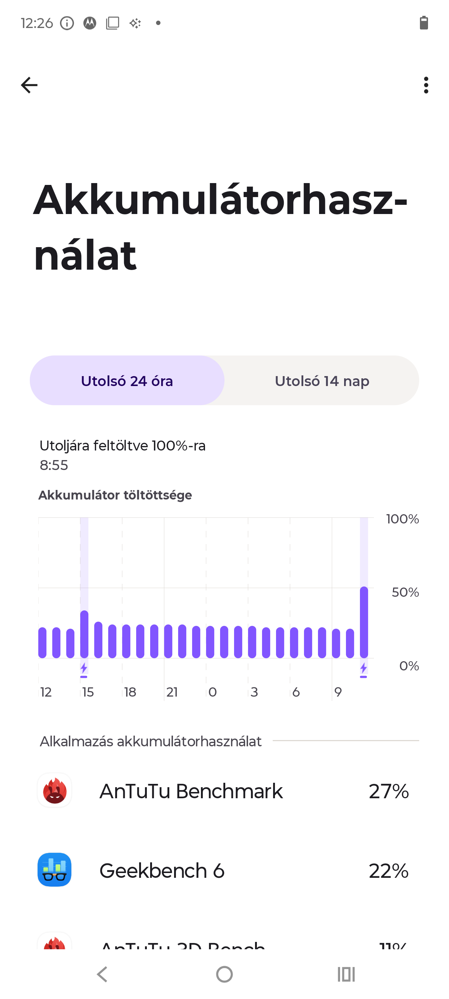
Task: Tap the Geekbench 6 app icon
Action: pos(54,870)
